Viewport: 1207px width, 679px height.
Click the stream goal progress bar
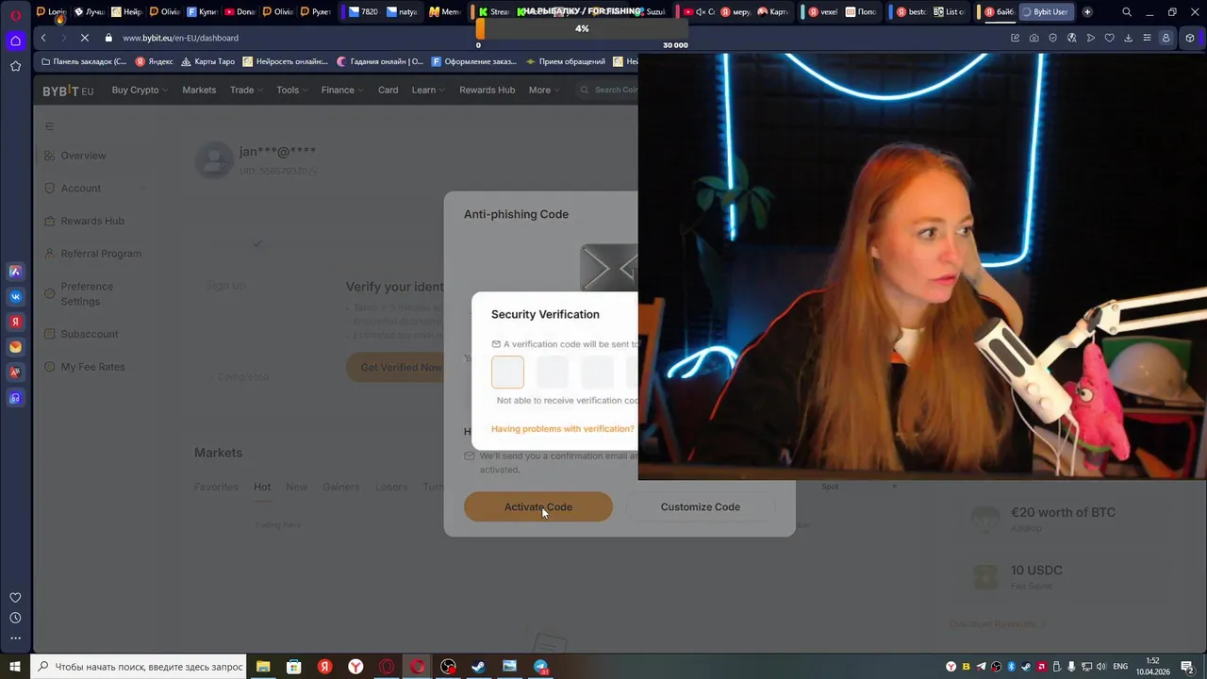(582, 29)
